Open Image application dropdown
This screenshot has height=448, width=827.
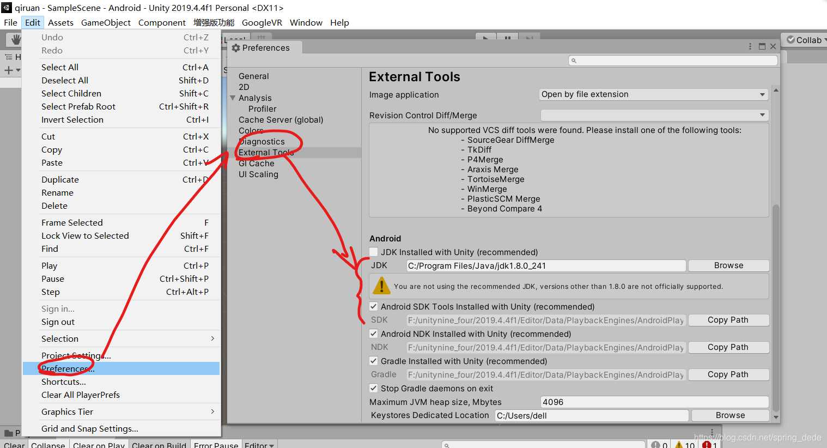pos(654,94)
